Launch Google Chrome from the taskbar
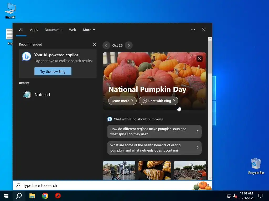 click(45, 196)
